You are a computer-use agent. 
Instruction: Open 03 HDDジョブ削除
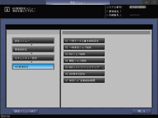84,54
